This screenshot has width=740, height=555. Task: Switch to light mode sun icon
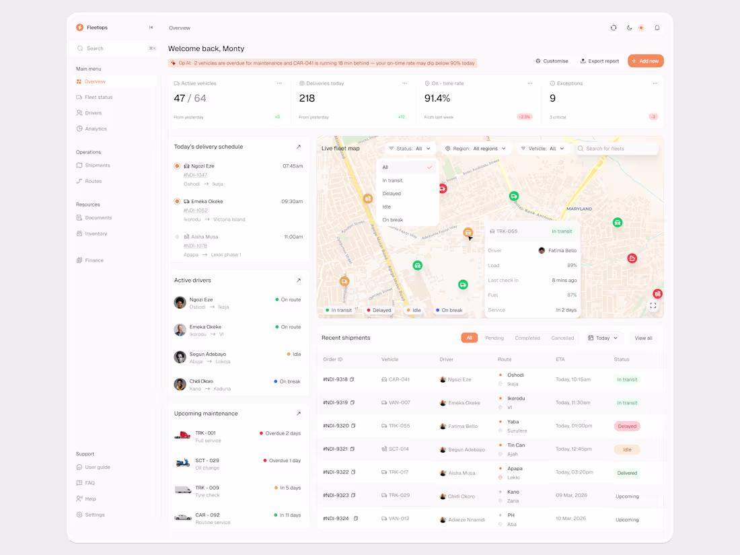pyautogui.click(x=641, y=28)
